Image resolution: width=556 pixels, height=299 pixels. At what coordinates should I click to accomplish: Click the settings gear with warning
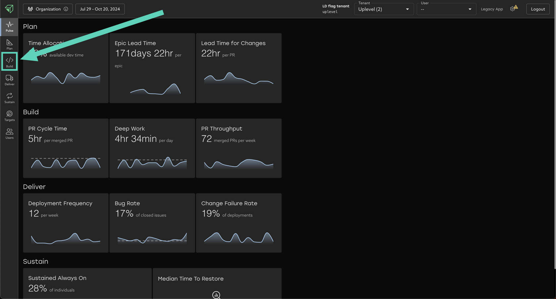coord(513,9)
